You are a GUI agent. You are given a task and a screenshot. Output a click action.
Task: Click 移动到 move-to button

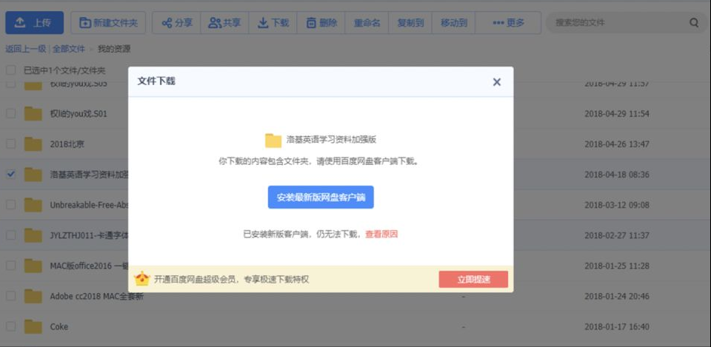[x=454, y=23]
